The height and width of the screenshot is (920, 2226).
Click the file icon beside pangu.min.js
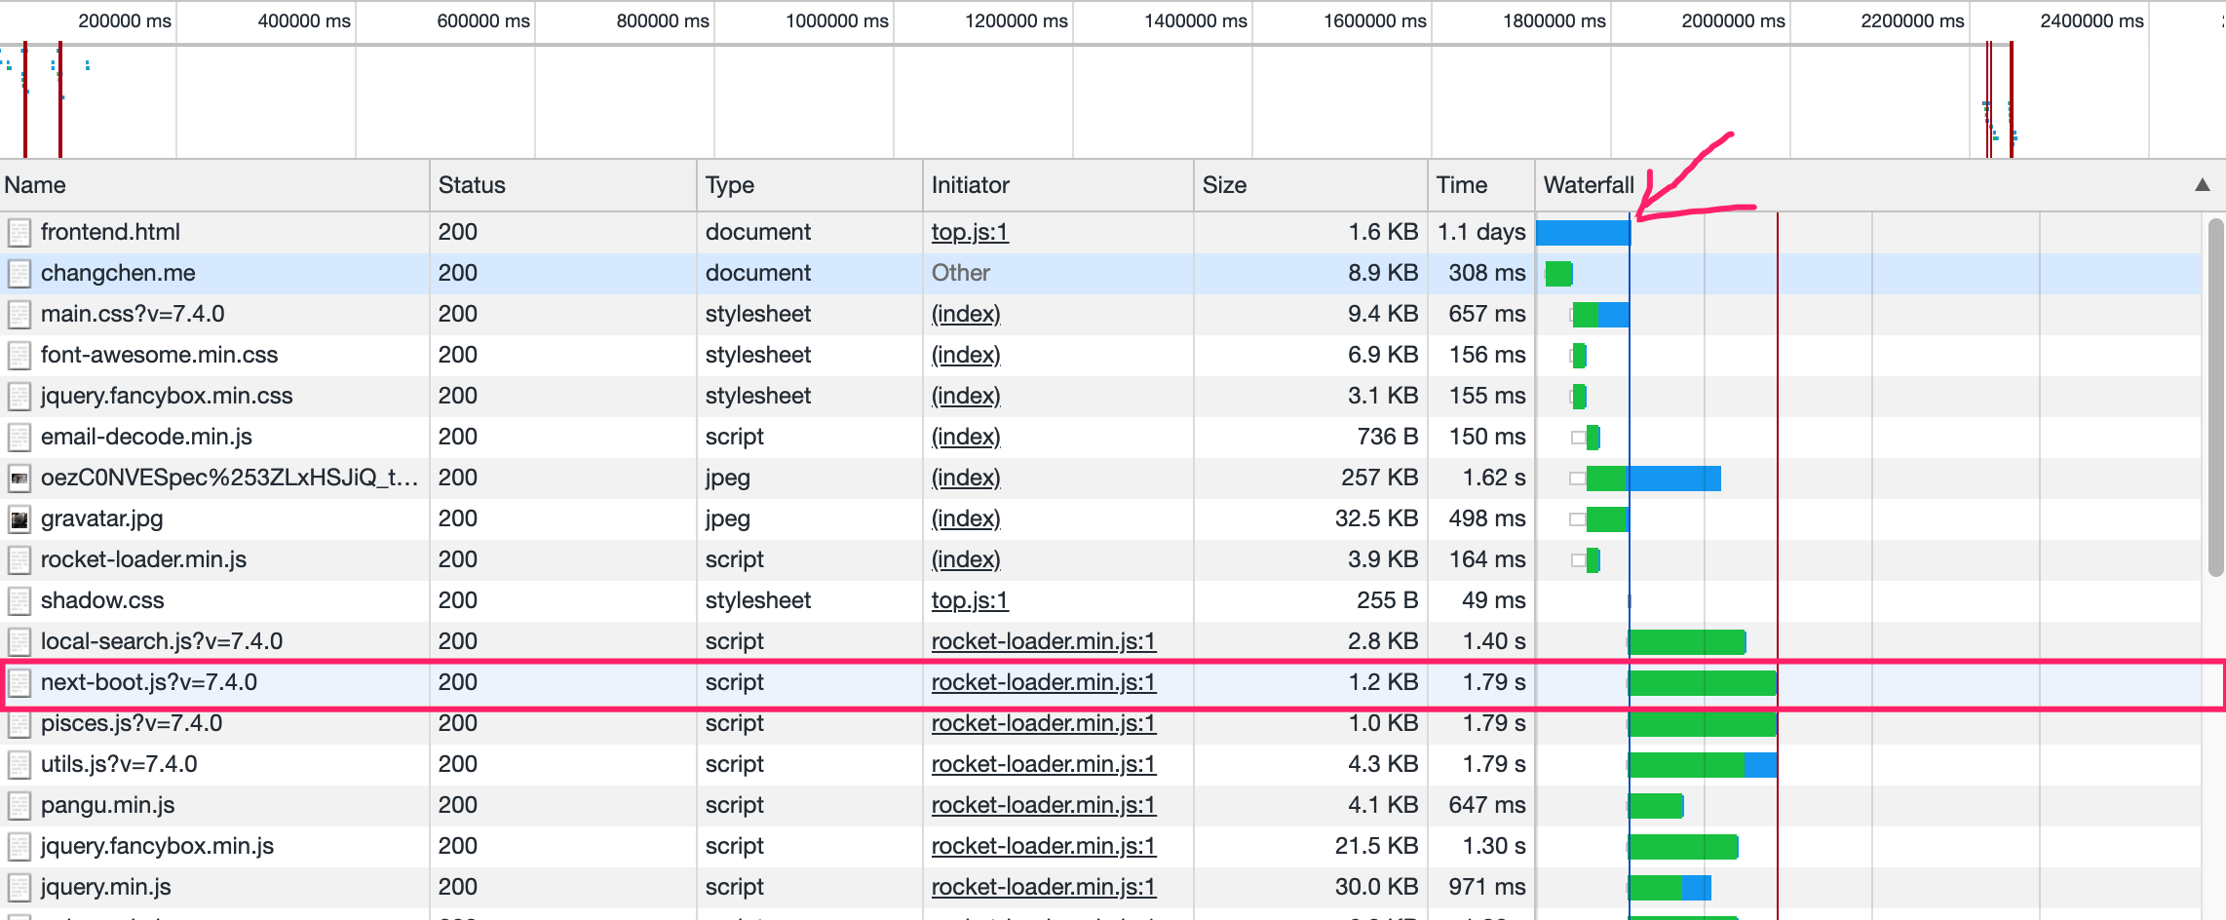click(x=19, y=805)
